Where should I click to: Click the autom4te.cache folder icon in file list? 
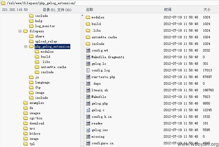pyautogui.click(x=88, y=37)
